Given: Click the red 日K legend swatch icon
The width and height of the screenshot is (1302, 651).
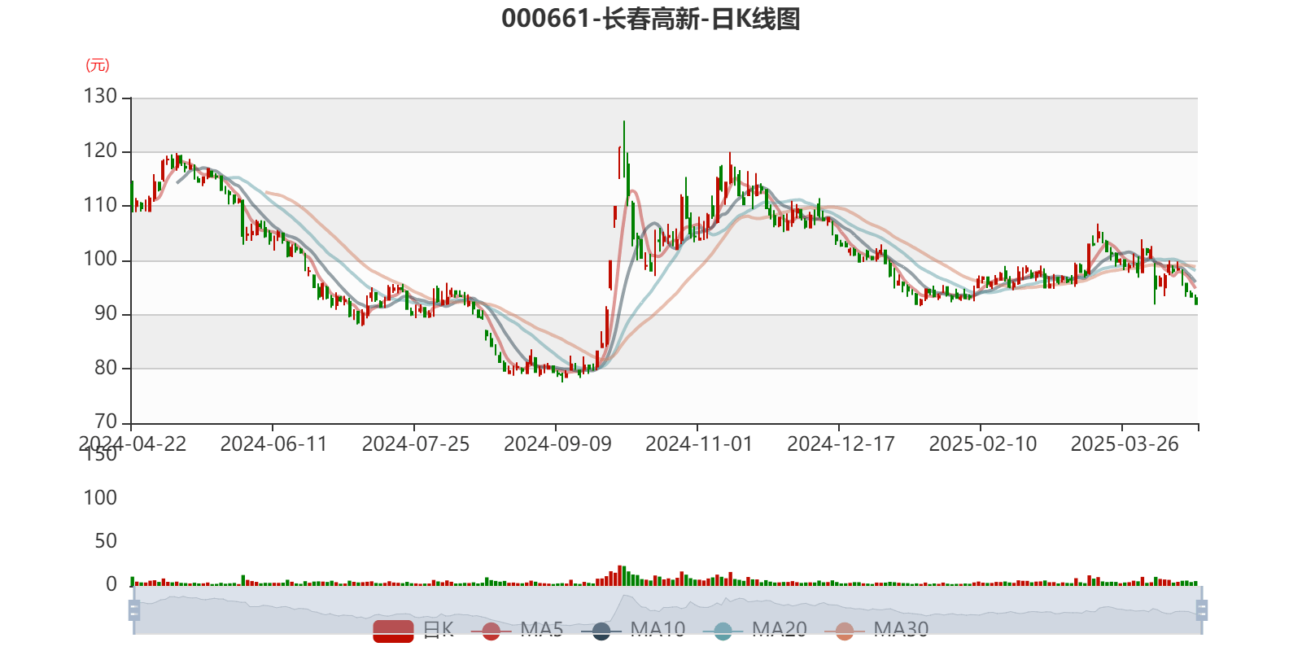Looking at the screenshot, I should pyautogui.click(x=393, y=631).
